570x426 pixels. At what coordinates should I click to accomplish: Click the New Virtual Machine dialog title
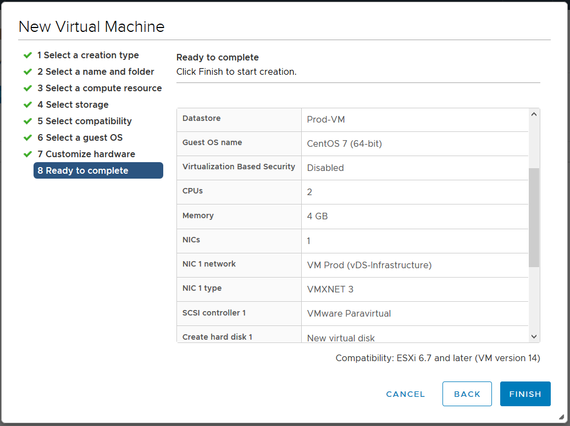[x=92, y=26]
